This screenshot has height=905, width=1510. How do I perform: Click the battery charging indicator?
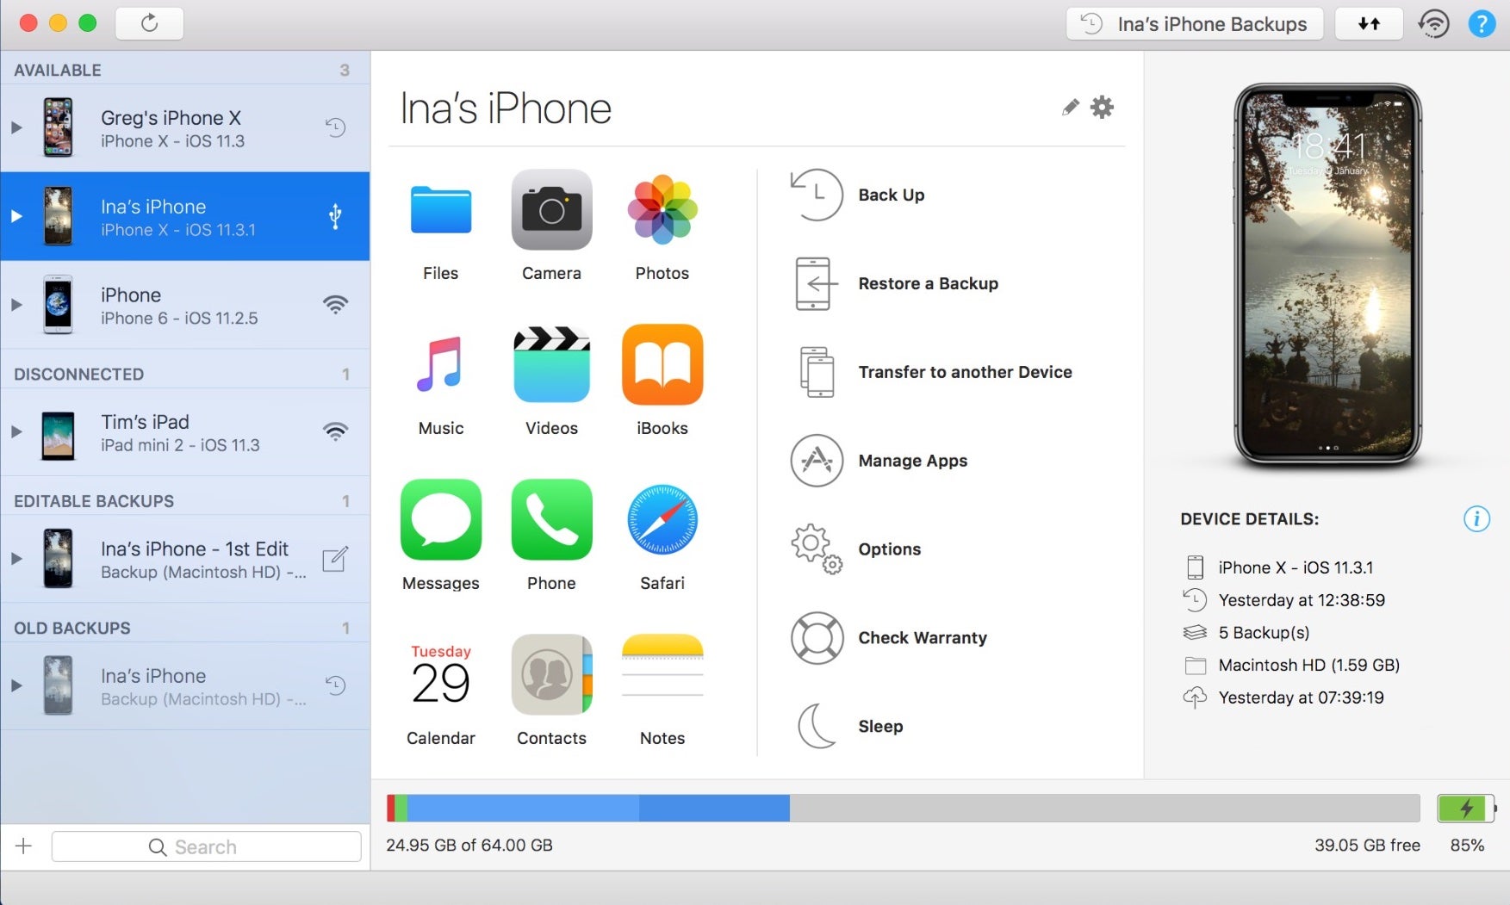(1467, 808)
